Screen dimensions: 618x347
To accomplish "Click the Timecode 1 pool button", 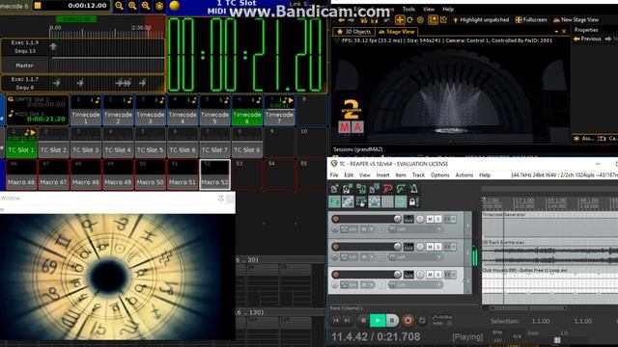I will point(86,111).
